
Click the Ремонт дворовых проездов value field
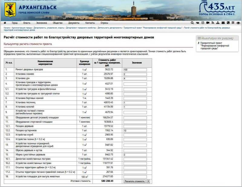coord(135,70)
